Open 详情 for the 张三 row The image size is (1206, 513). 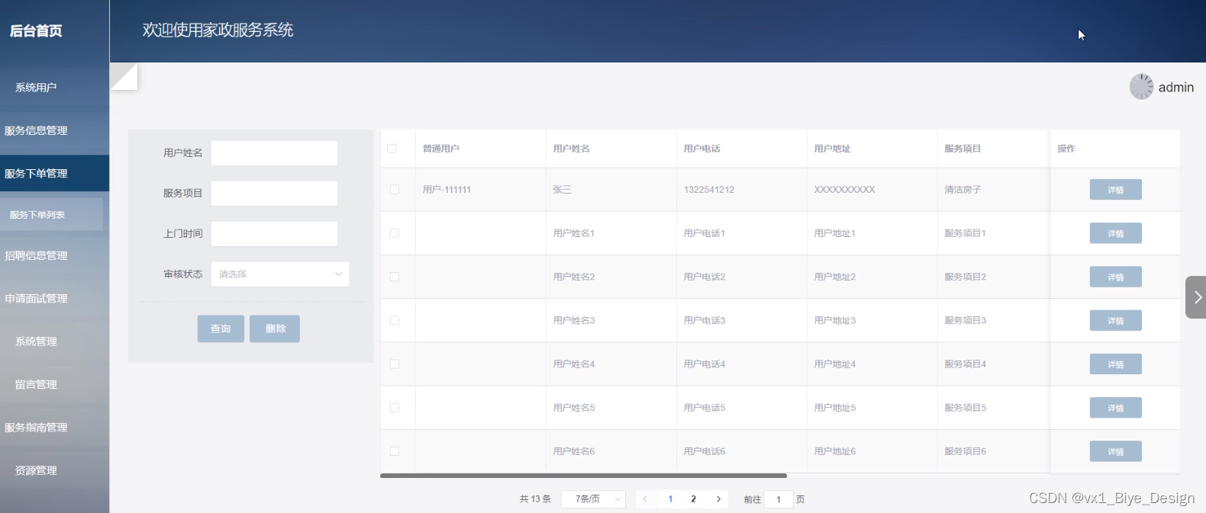pos(1115,190)
